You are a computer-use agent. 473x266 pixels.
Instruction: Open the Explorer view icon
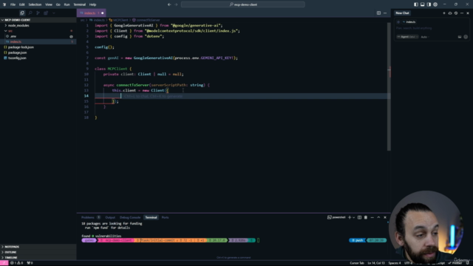(x=22, y=13)
